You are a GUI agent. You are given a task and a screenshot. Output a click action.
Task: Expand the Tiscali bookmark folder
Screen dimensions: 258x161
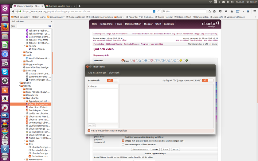click(x=22, y=61)
